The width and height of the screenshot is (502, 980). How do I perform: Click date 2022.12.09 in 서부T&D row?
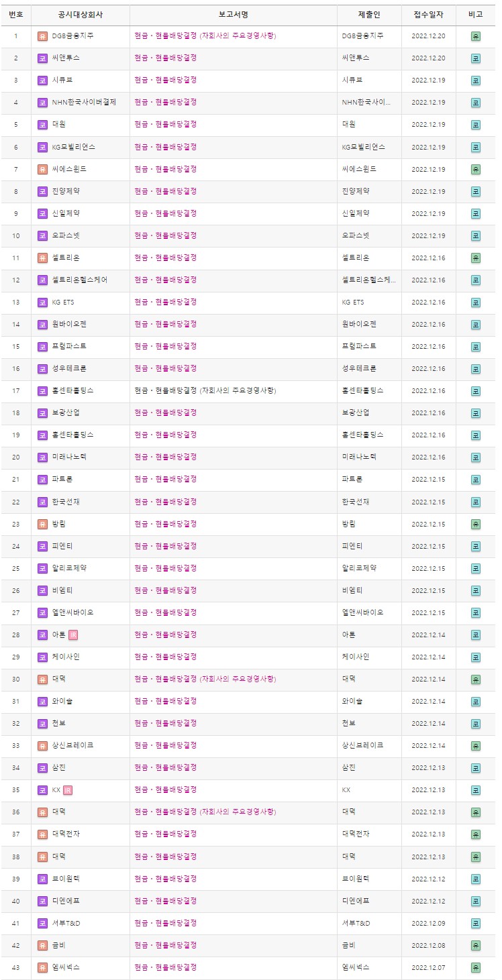tap(428, 923)
